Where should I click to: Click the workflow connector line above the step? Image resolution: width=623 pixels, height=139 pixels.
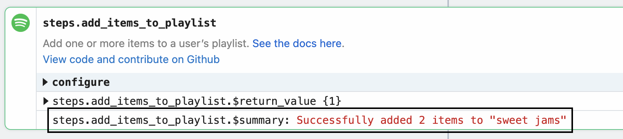(448, 3)
